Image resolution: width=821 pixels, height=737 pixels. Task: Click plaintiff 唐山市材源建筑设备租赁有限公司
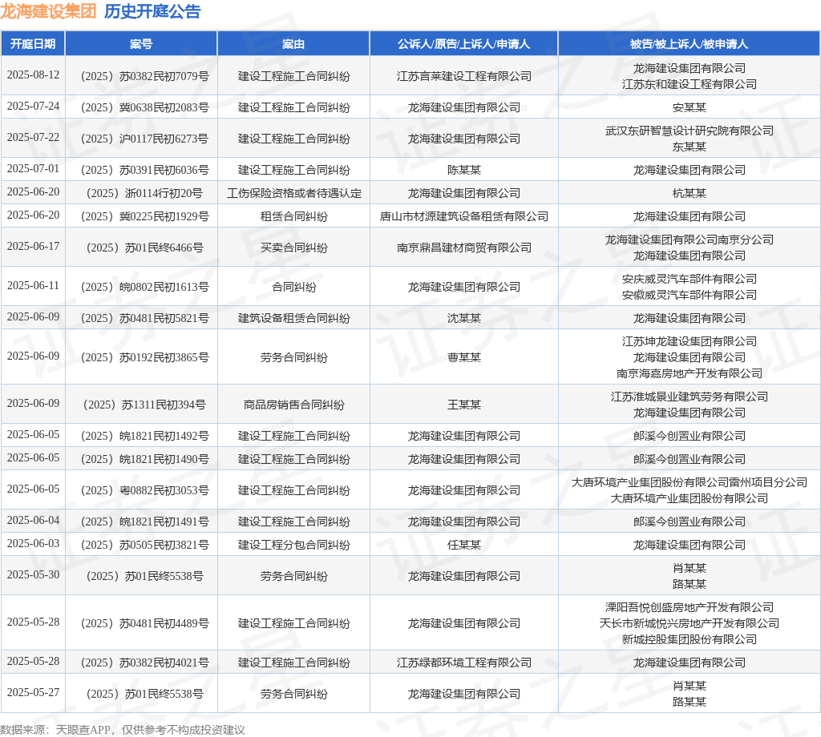464,216
